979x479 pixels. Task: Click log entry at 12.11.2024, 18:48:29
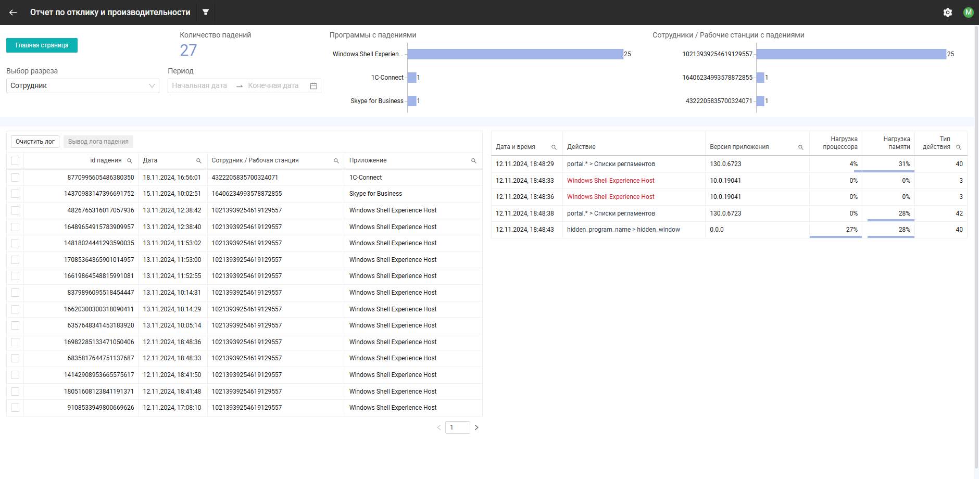pyautogui.click(x=525, y=164)
